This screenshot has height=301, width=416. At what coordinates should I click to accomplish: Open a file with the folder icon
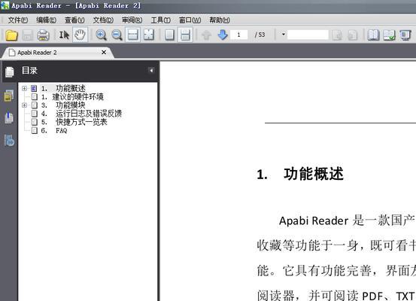click(11, 35)
